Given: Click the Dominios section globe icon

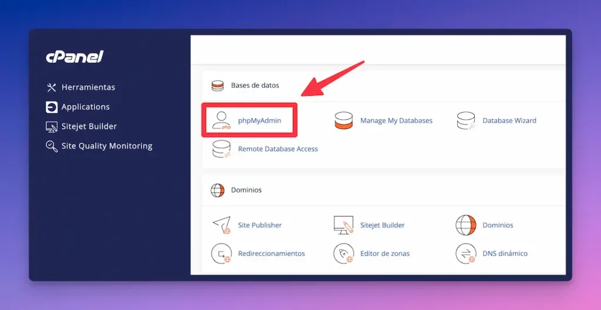Looking at the screenshot, I should pyautogui.click(x=218, y=190).
